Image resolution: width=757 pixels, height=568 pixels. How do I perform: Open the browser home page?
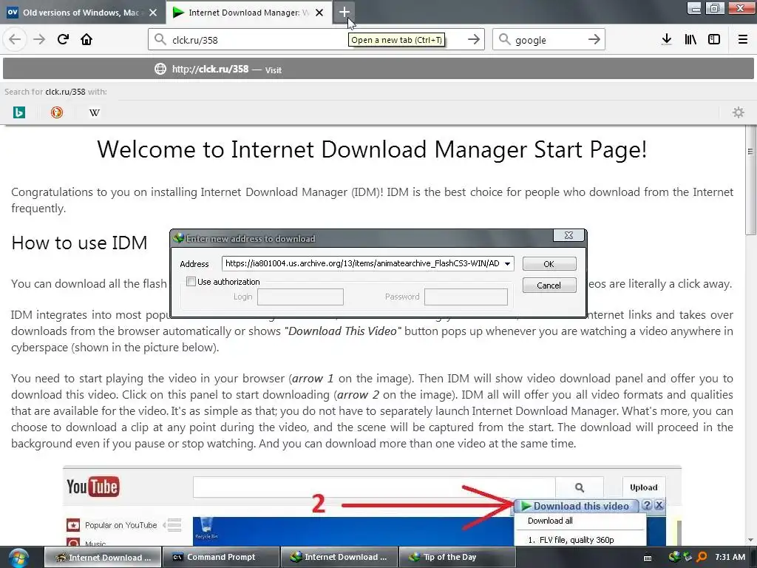click(x=86, y=39)
